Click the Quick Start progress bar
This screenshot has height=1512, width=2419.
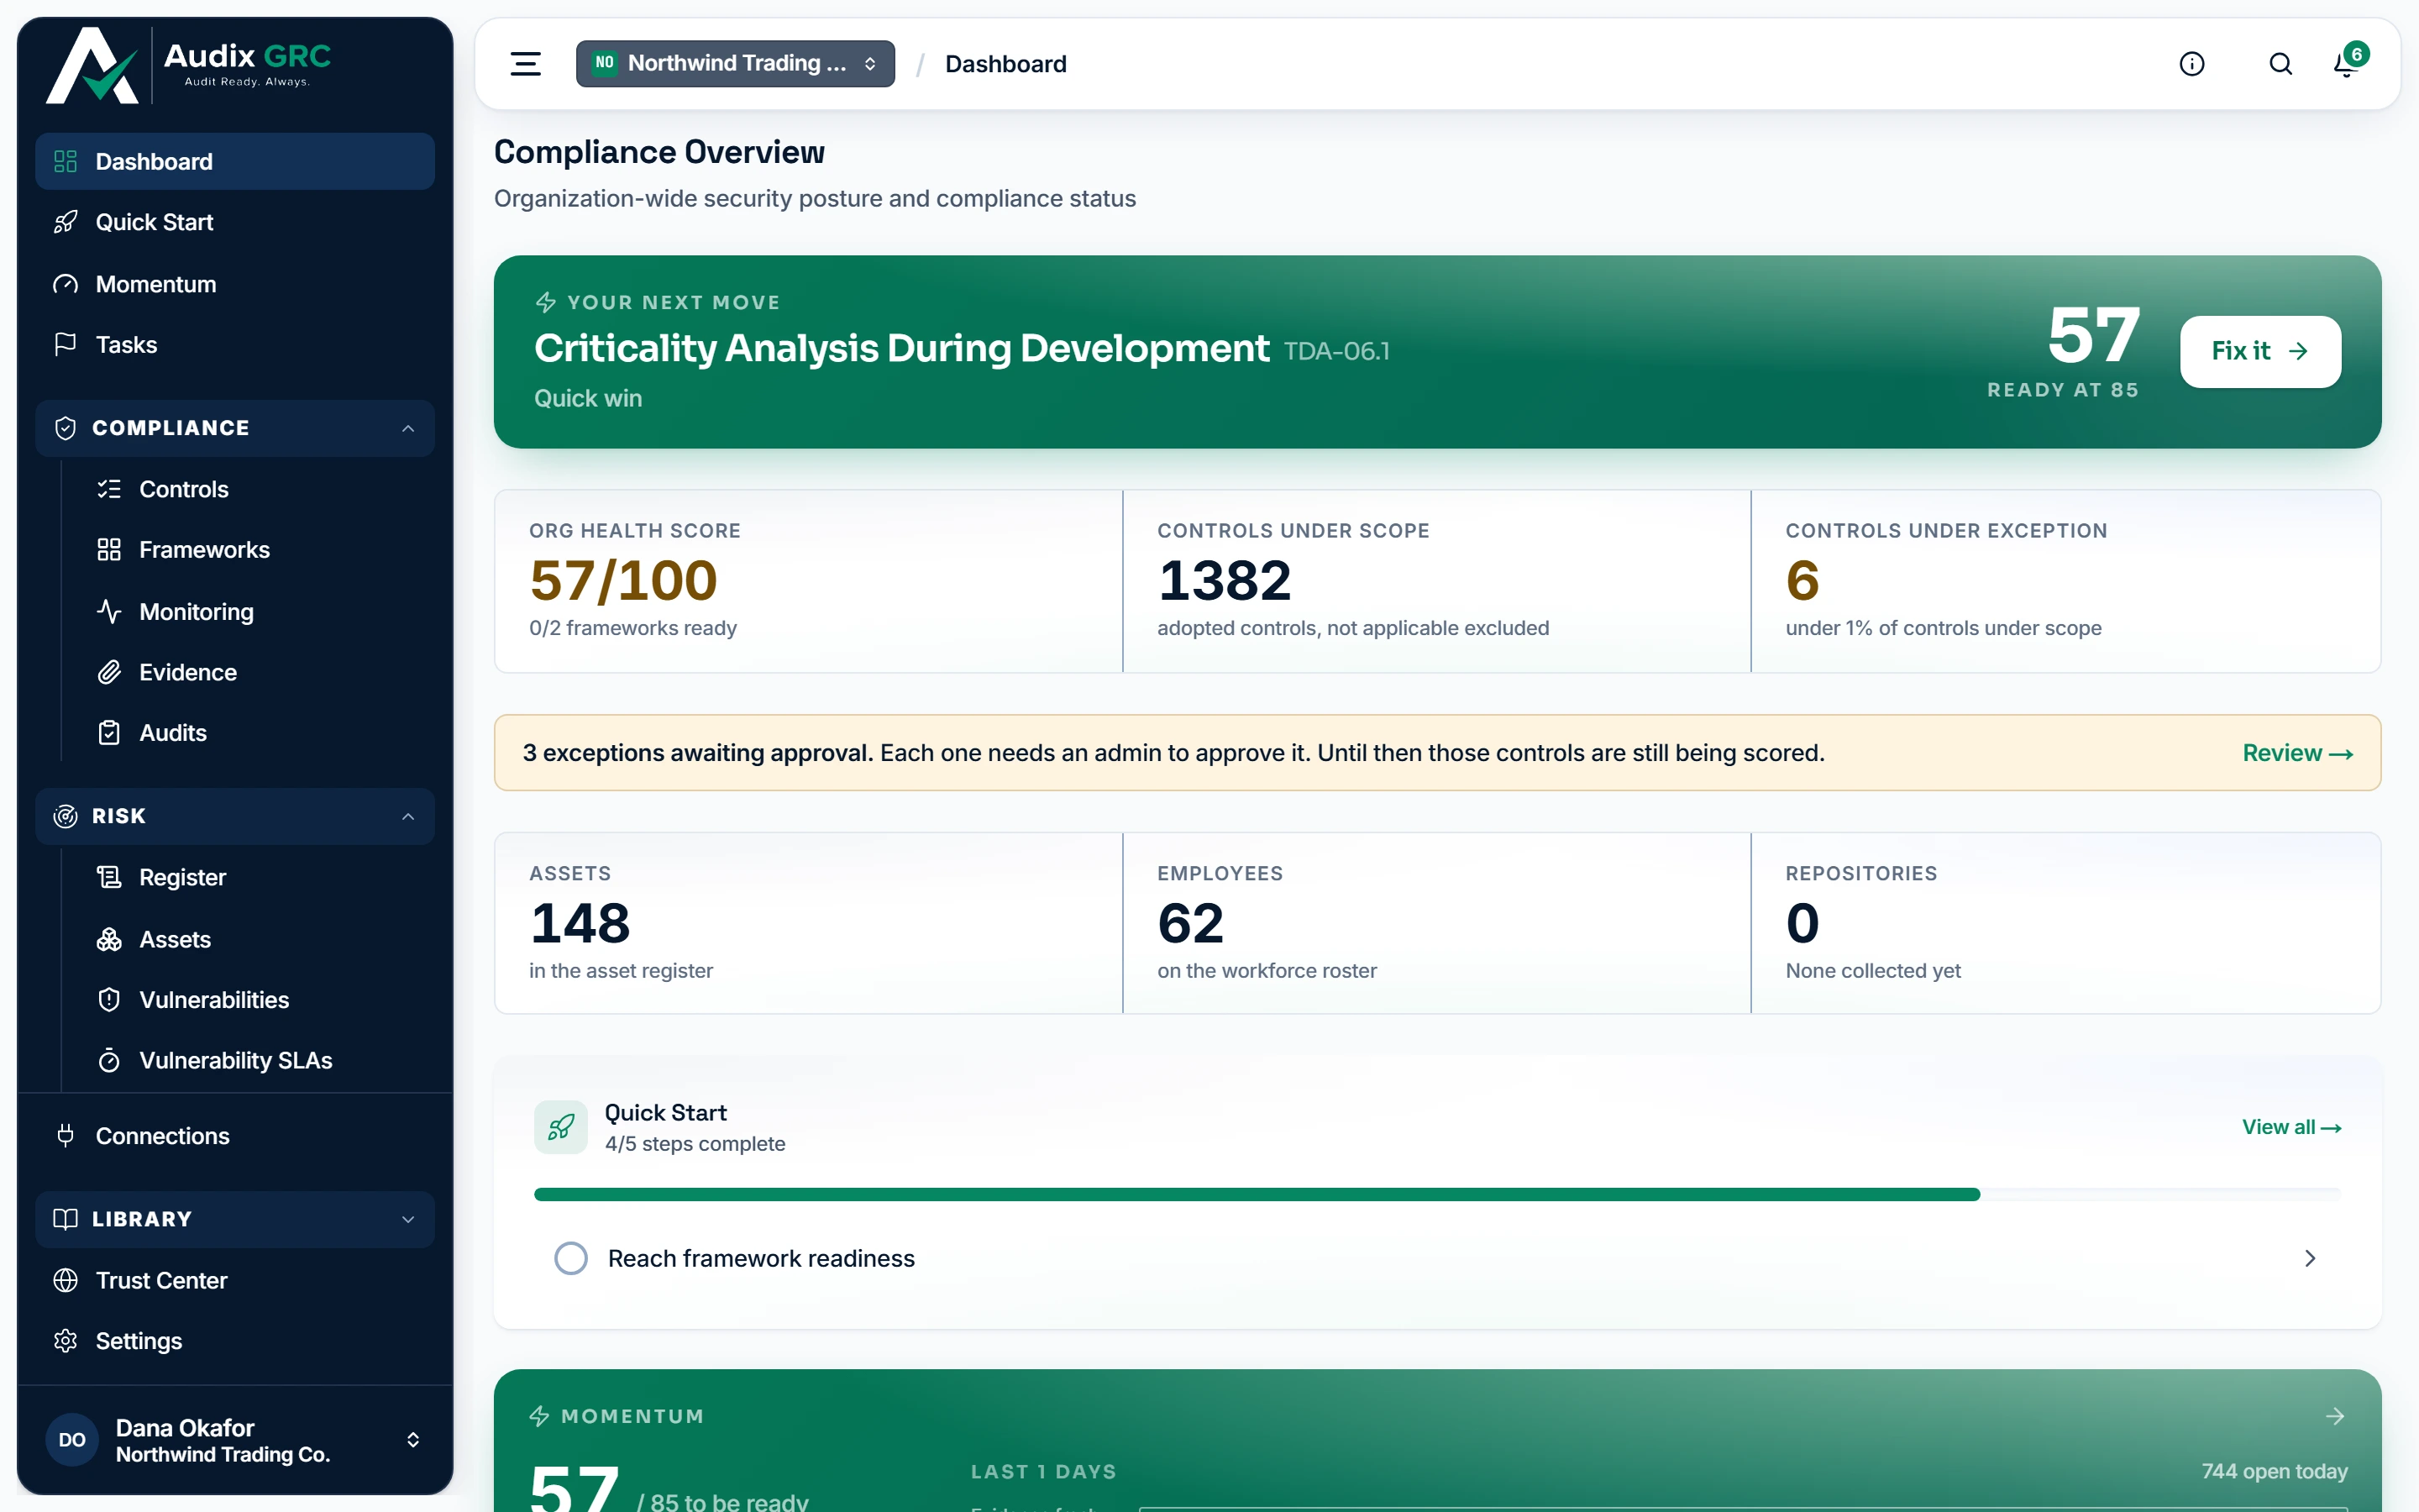[x=1437, y=1194]
